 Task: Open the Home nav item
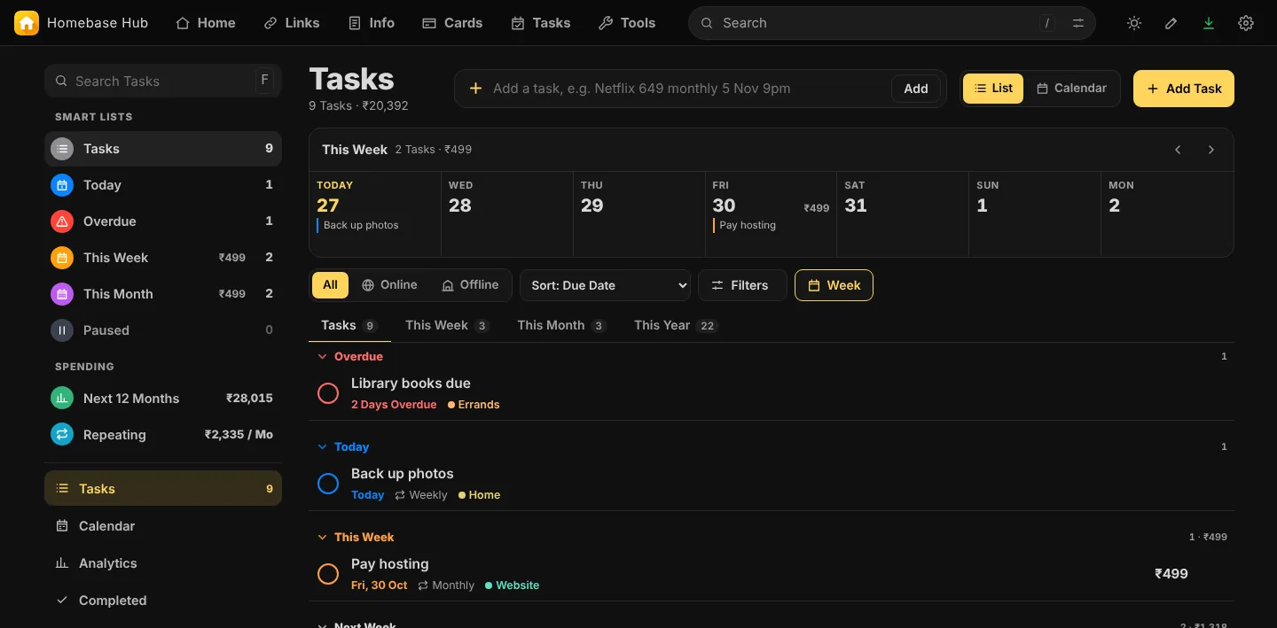[x=206, y=23]
